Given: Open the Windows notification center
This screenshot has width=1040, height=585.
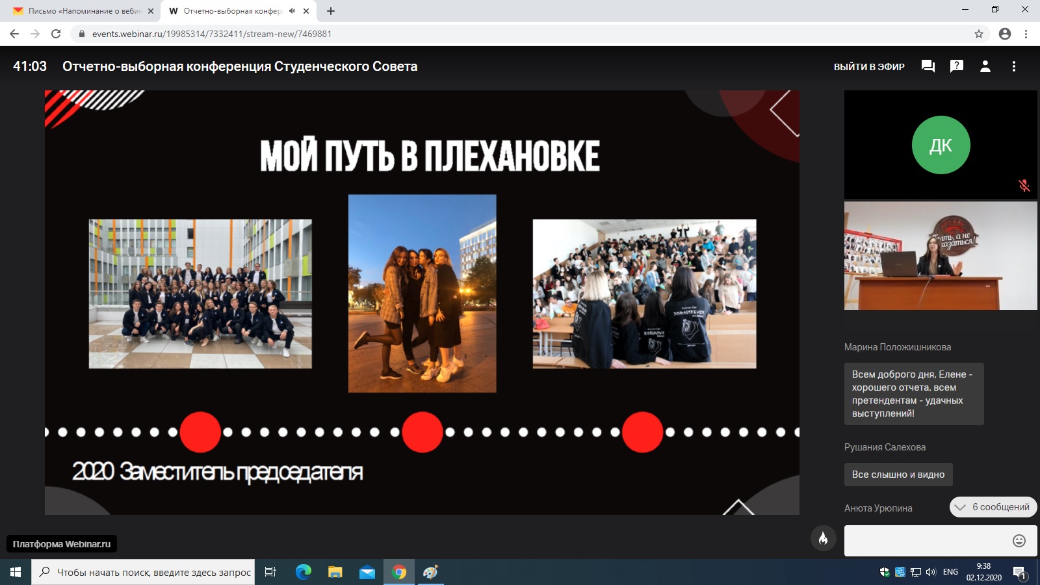Looking at the screenshot, I should point(1020,573).
